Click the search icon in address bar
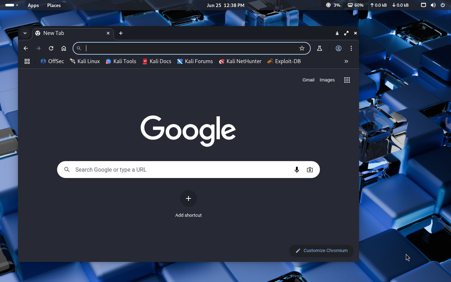The height and width of the screenshot is (282, 451). pyautogui.click(x=79, y=48)
